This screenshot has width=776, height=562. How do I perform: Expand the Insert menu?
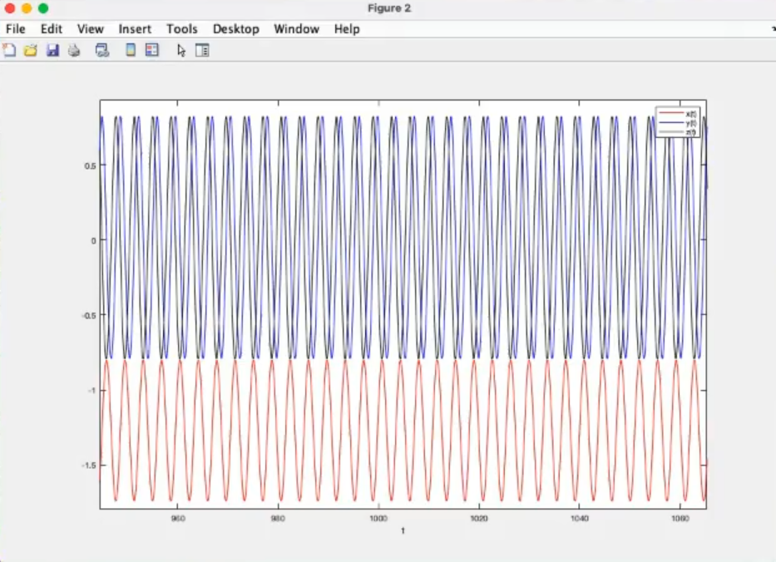click(x=135, y=29)
